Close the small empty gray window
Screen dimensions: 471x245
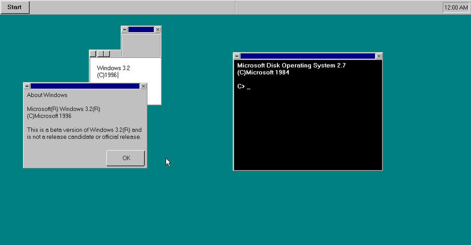point(158,30)
